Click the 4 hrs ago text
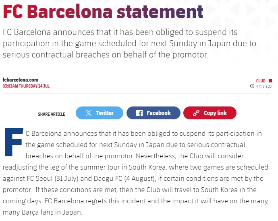The height and width of the screenshot is (221, 278). [263, 86]
